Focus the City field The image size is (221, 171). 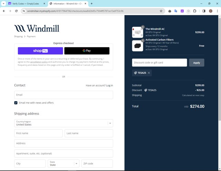pos(30,163)
